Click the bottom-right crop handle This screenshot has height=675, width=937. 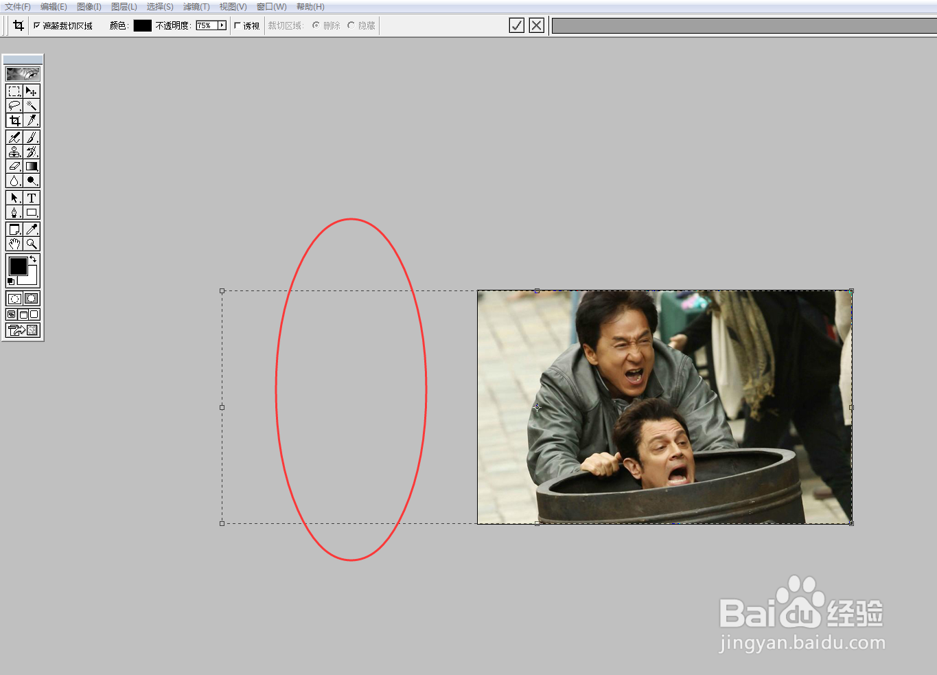pyautogui.click(x=851, y=523)
